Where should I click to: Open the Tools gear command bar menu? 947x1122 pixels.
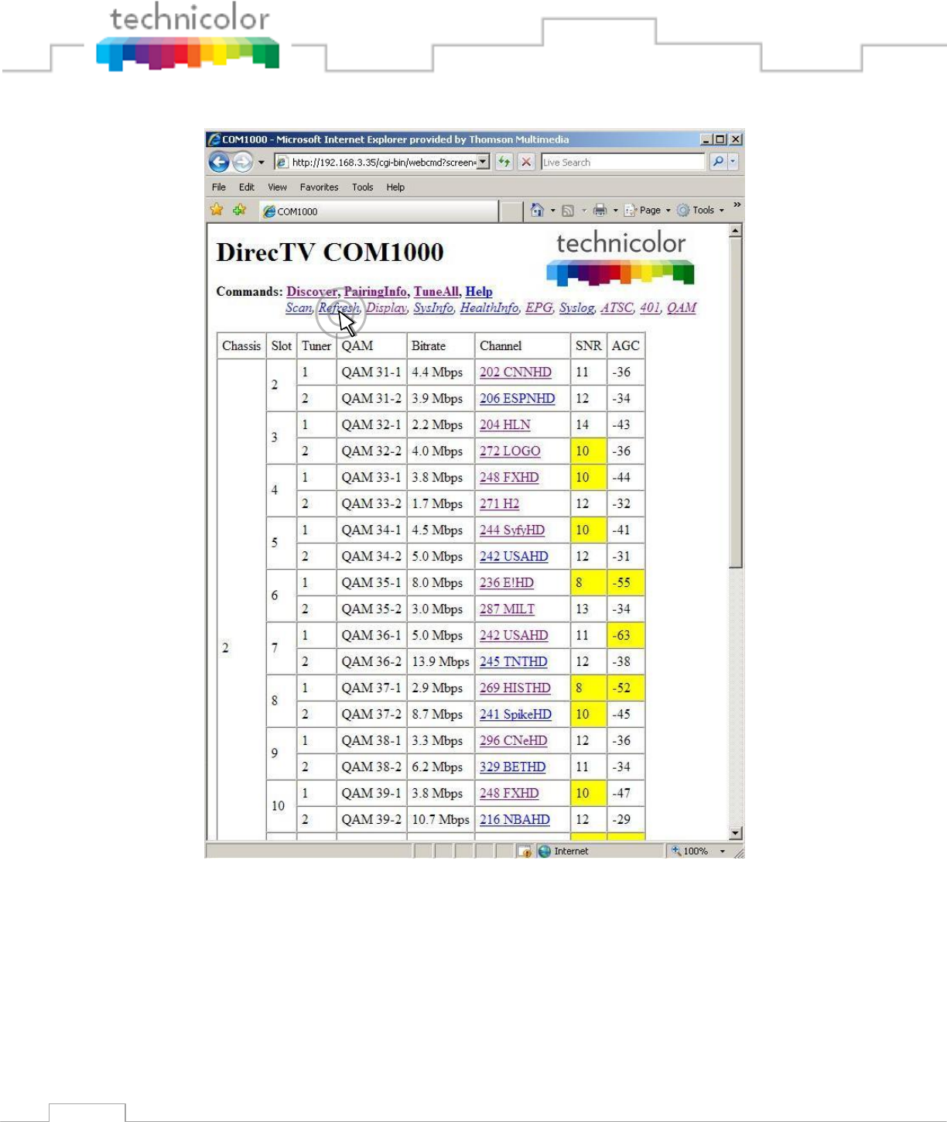pos(700,211)
